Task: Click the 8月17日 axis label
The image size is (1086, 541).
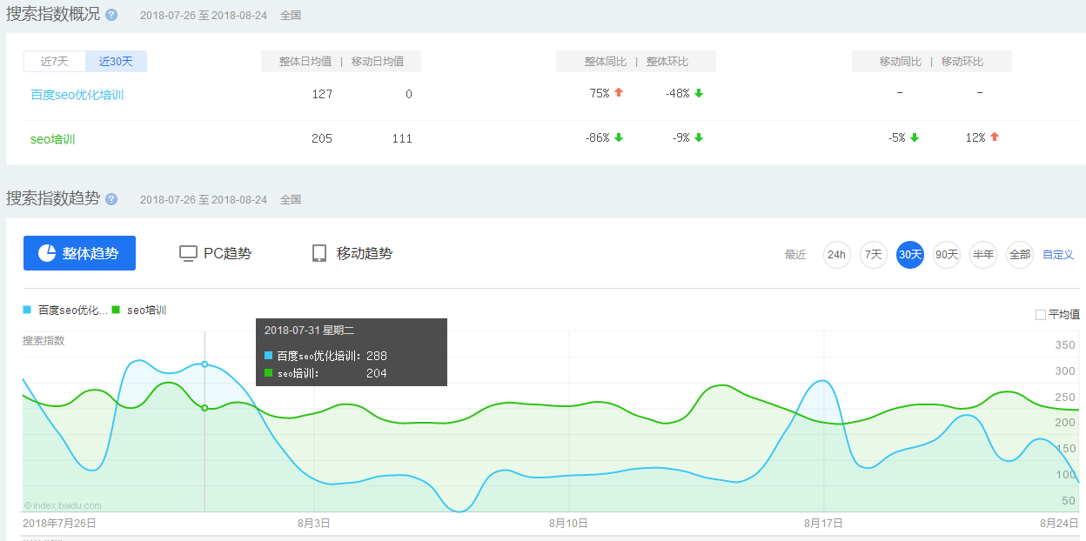Action: (823, 523)
